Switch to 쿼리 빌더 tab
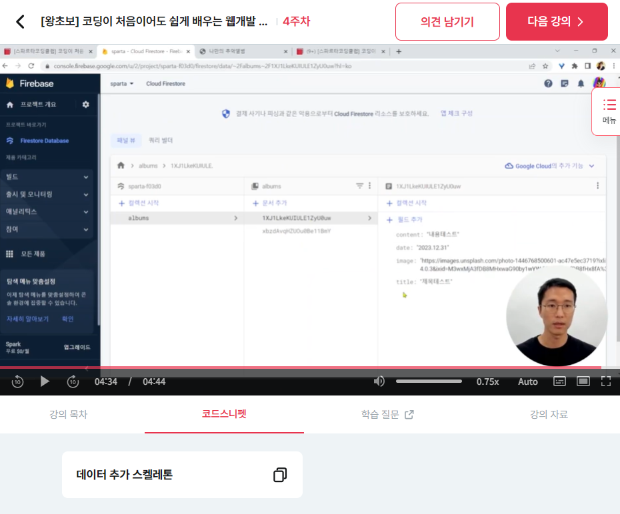620x514 pixels. pos(161,140)
